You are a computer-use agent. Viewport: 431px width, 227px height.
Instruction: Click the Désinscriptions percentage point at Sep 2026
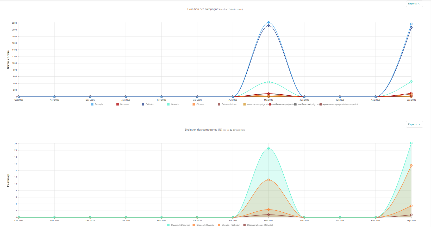[411, 215]
